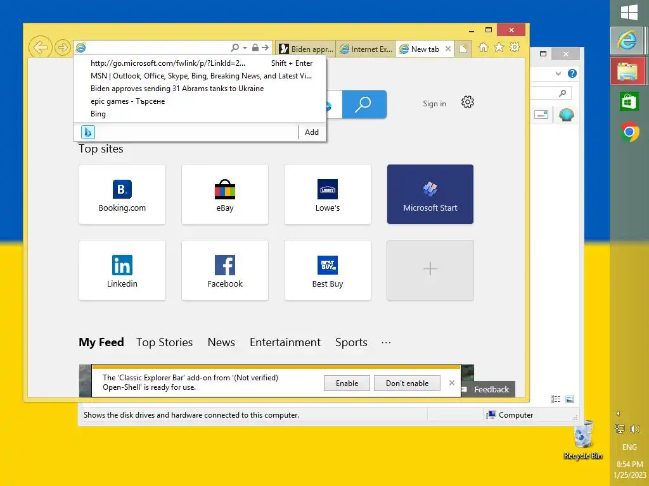Select the My Feed tab

101,342
